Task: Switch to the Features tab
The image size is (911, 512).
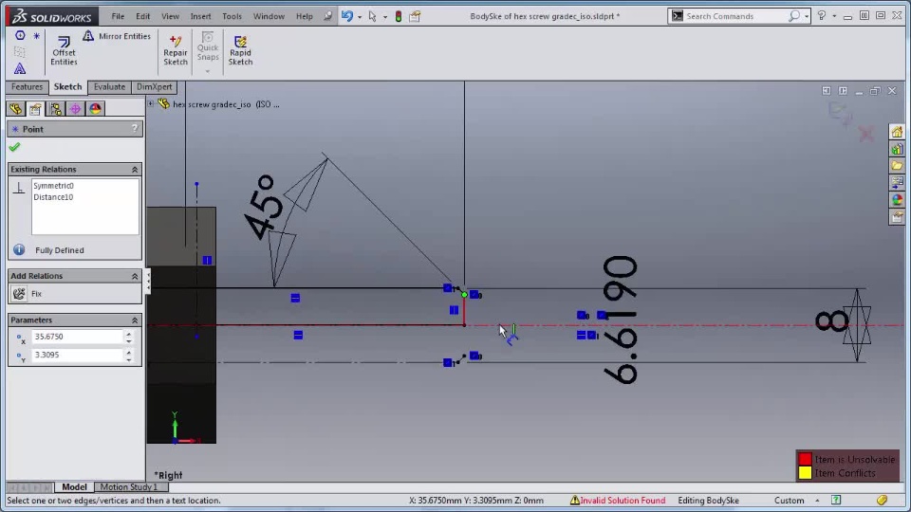Action: pyautogui.click(x=28, y=87)
